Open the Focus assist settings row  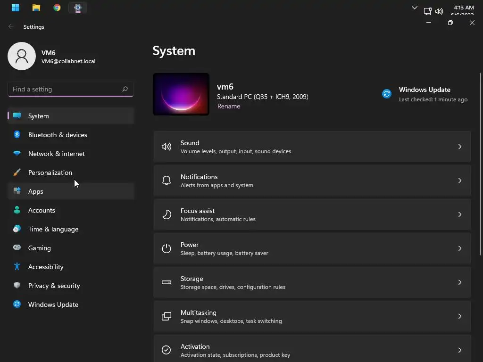[x=312, y=214]
